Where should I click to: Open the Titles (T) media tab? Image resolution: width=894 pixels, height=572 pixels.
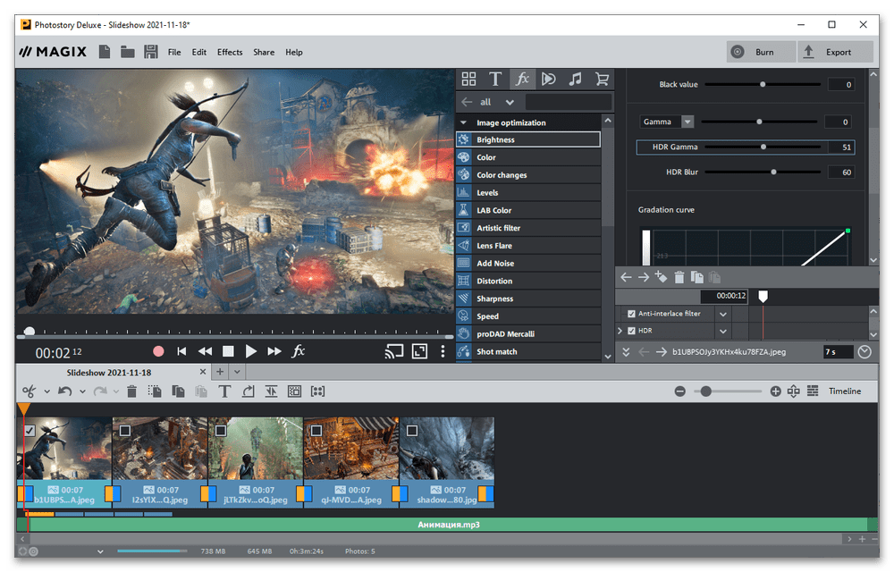pos(495,79)
